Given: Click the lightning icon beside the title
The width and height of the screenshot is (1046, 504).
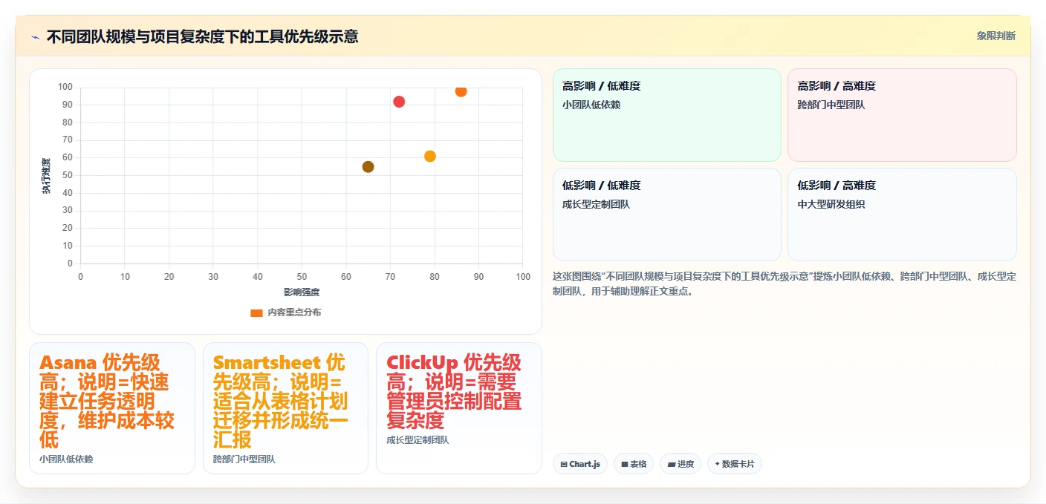Looking at the screenshot, I should 35,36.
